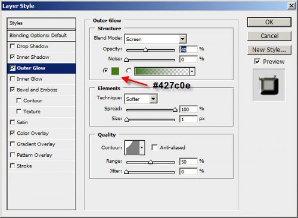Screen dimensions: 298x218
Task: Click the New Style... button
Action: pos(269,50)
